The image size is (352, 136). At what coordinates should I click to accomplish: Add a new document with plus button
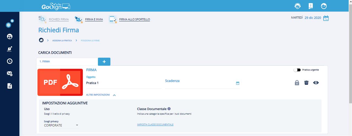click(x=104, y=62)
